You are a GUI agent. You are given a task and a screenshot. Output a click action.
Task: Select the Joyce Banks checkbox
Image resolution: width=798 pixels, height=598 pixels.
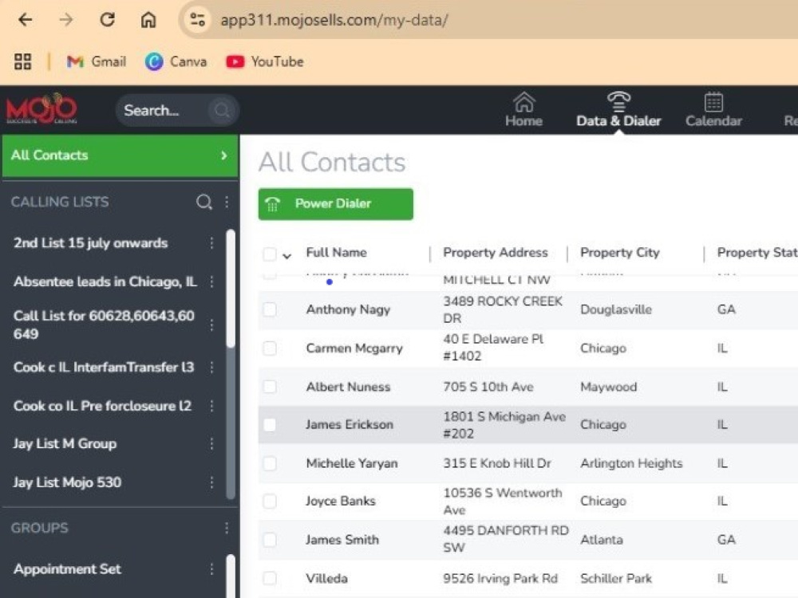(x=269, y=501)
